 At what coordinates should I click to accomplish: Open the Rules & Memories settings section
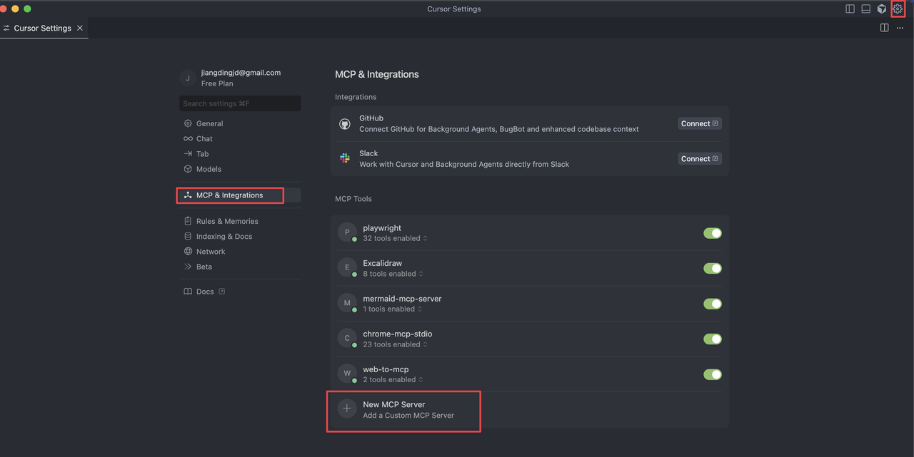pos(226,221)
